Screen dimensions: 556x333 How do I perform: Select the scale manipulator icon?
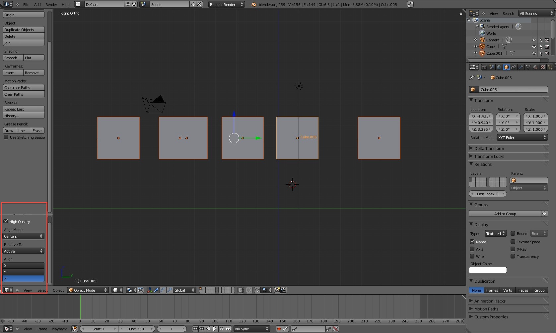coord(170,290)
